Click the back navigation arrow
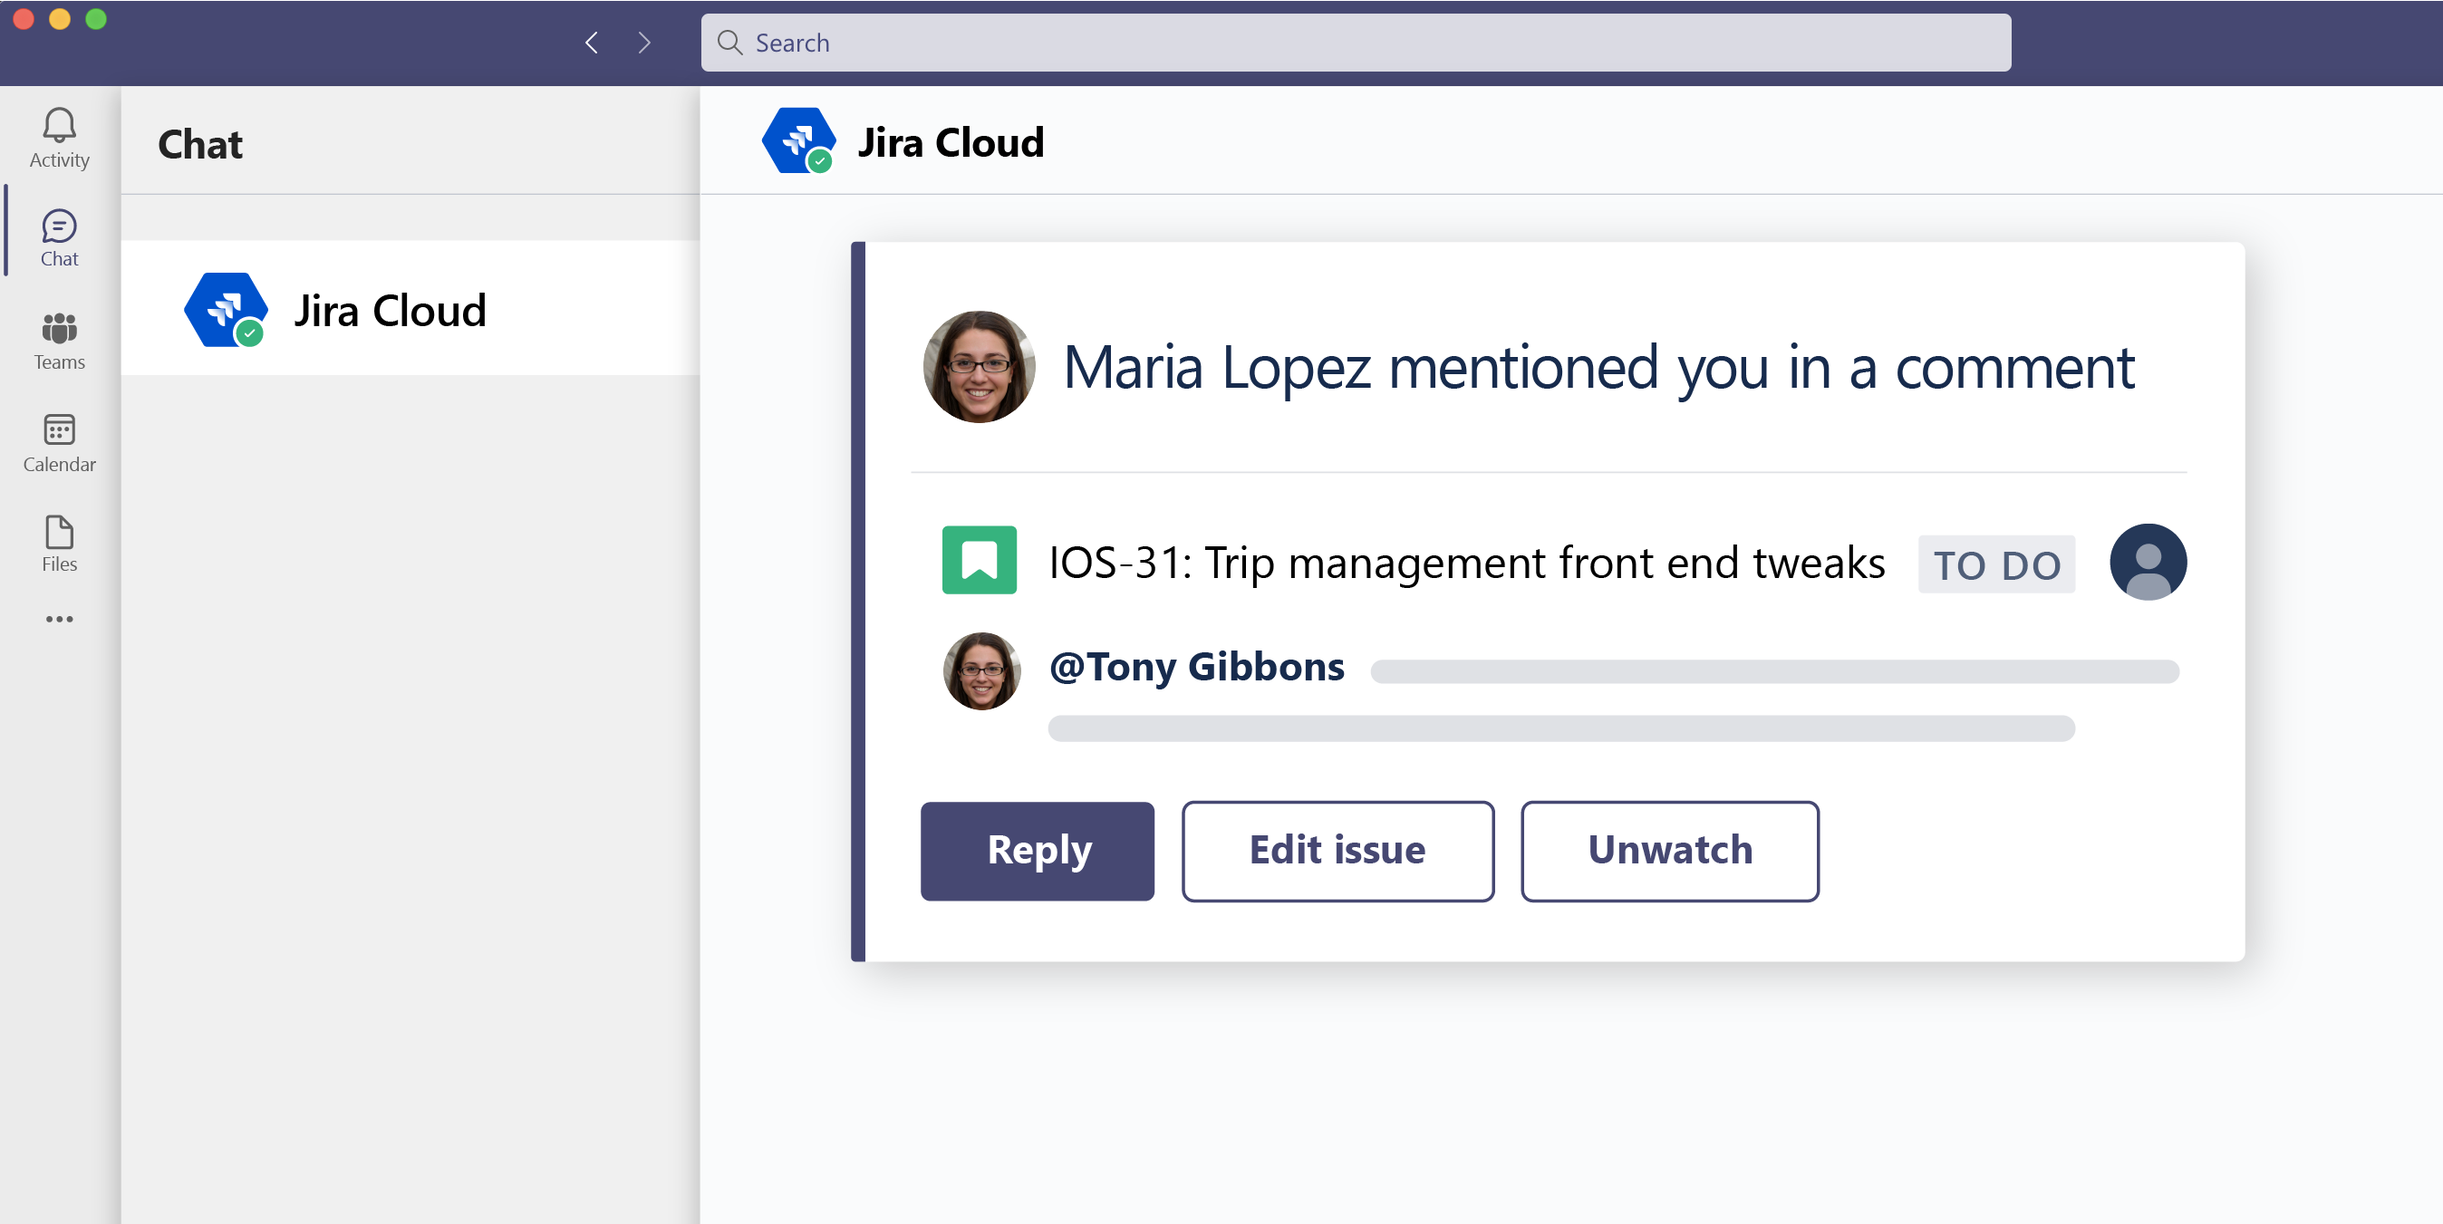 (x=590, y=43)
